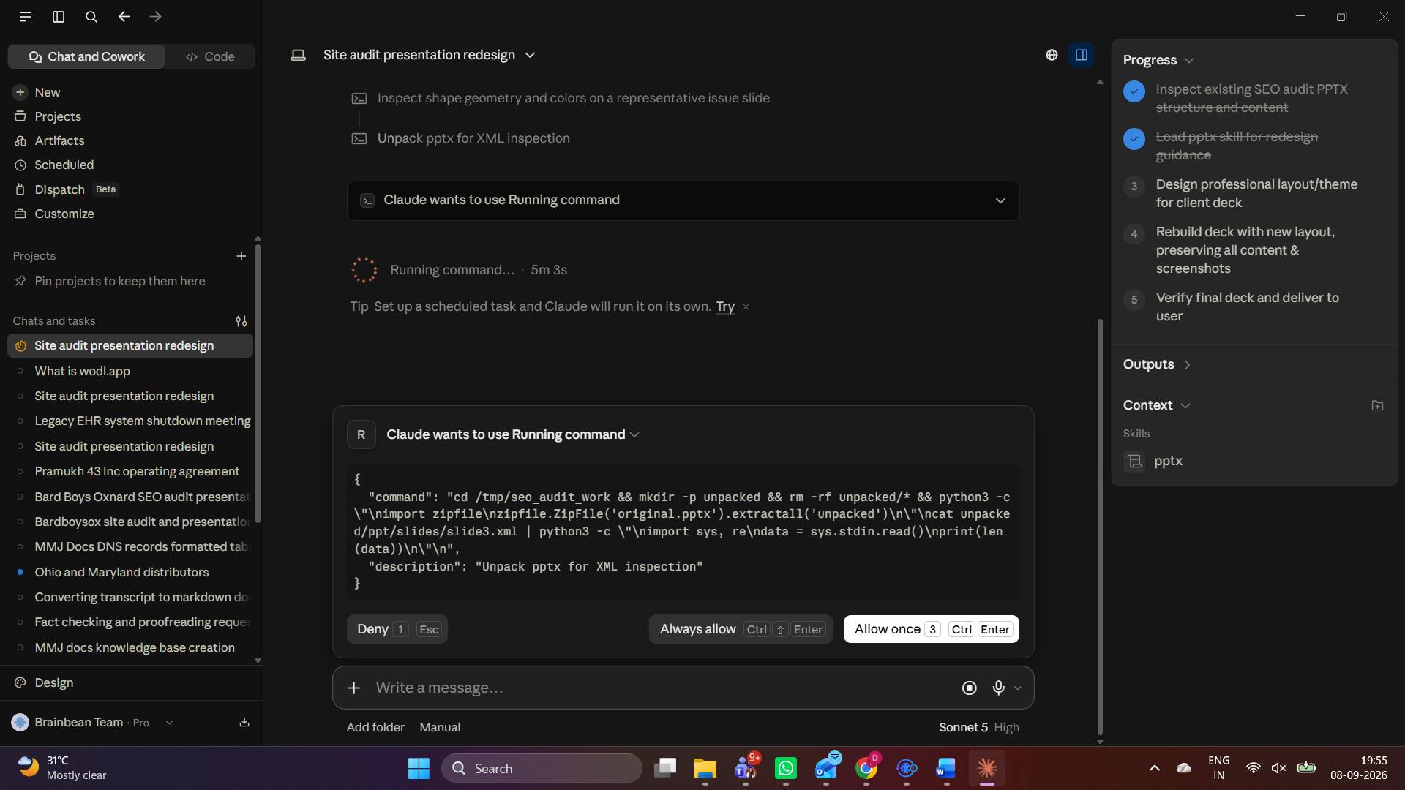
Task: Open the search magnifier icon in top bar
Action: pyautogui.click(x=91, y=16)
